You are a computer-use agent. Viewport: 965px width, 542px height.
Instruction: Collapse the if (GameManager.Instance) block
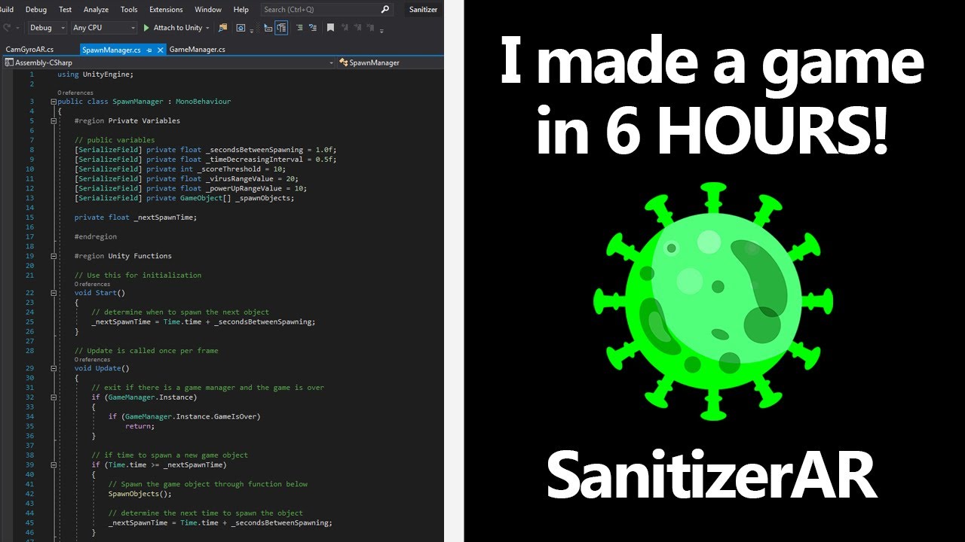(x=54, y=397)
